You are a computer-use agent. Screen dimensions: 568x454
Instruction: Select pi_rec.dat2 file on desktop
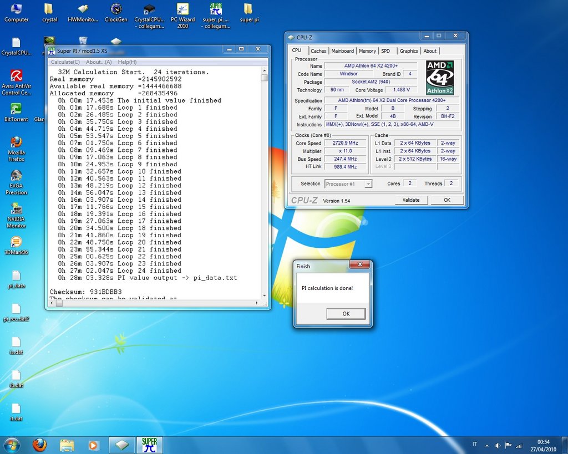[x=16, y=313]
